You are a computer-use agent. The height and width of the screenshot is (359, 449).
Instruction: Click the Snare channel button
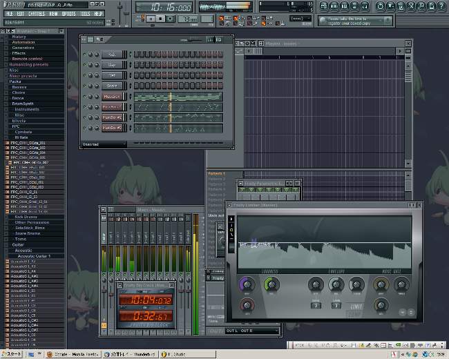(x=112, y=86)
